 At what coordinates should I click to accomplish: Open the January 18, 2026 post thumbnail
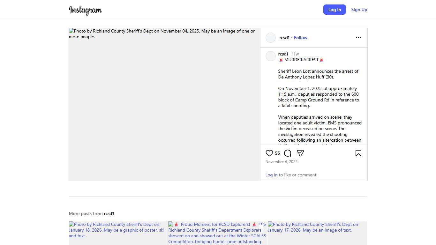118,233
